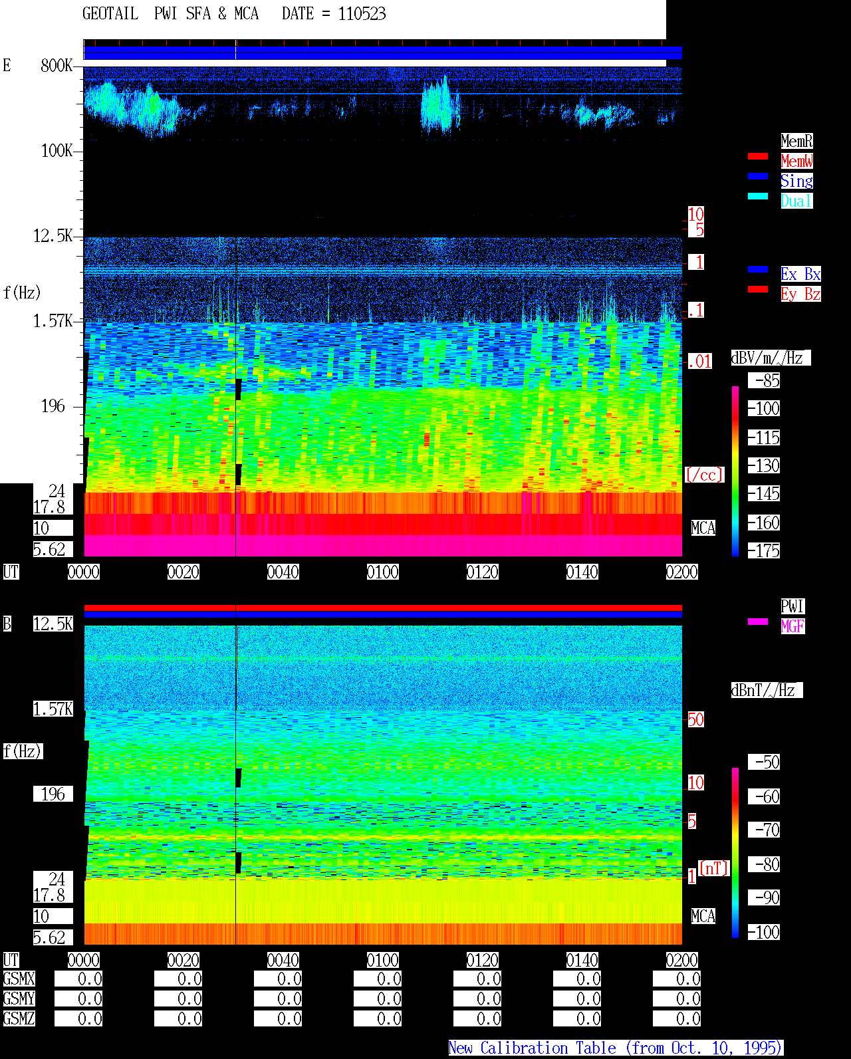Click the red .01 density tick label

pos(699,362)
